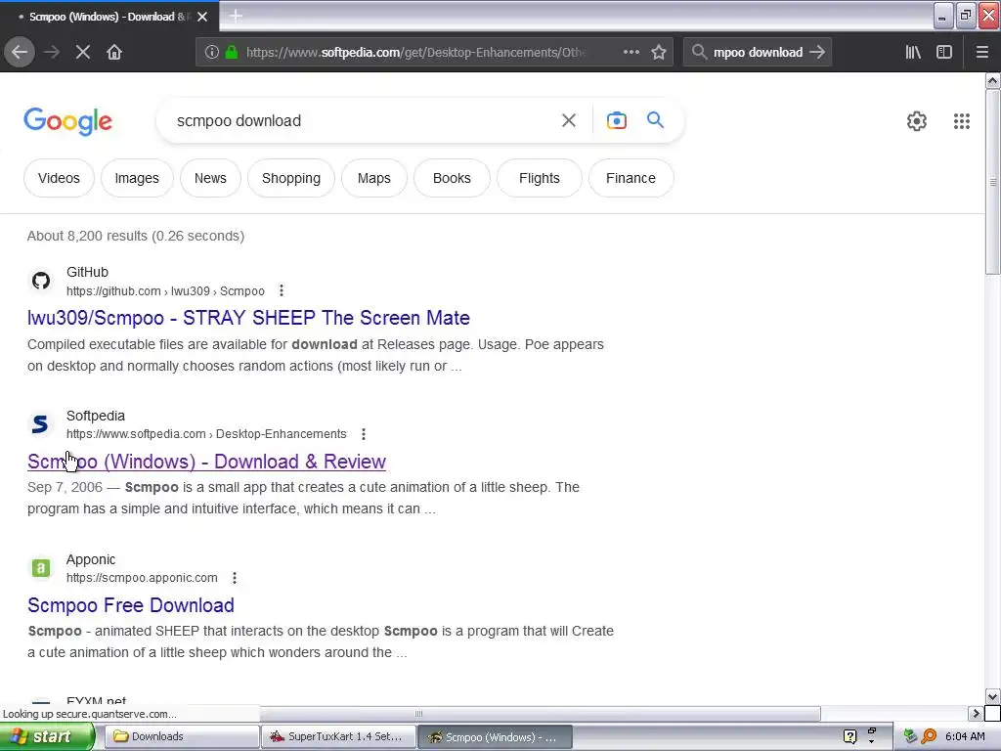The width and height of the screenshot is (1001, 751).
Task: Filter results by News
Action: pos(210,178)
